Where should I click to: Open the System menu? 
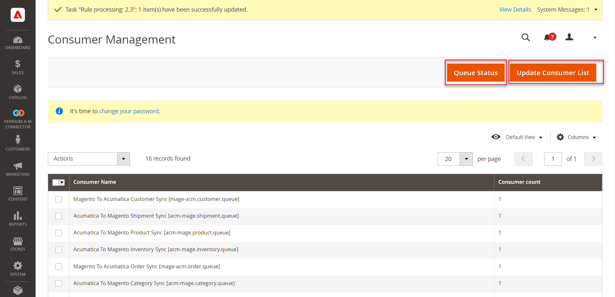[18, 268]
